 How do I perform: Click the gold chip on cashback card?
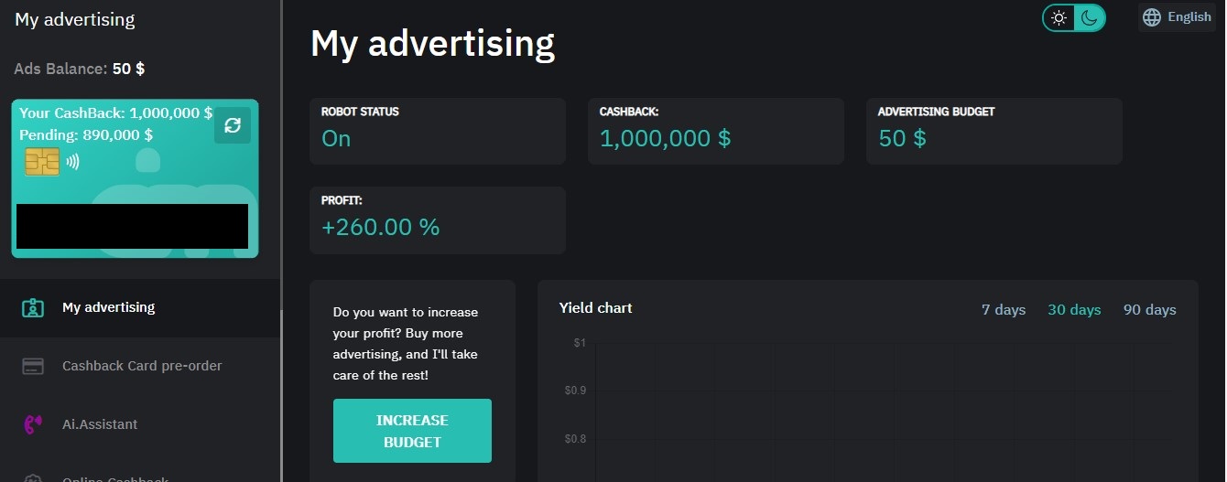tap(42, 162)
